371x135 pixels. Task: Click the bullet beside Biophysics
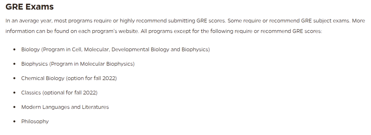pos(15,64)
